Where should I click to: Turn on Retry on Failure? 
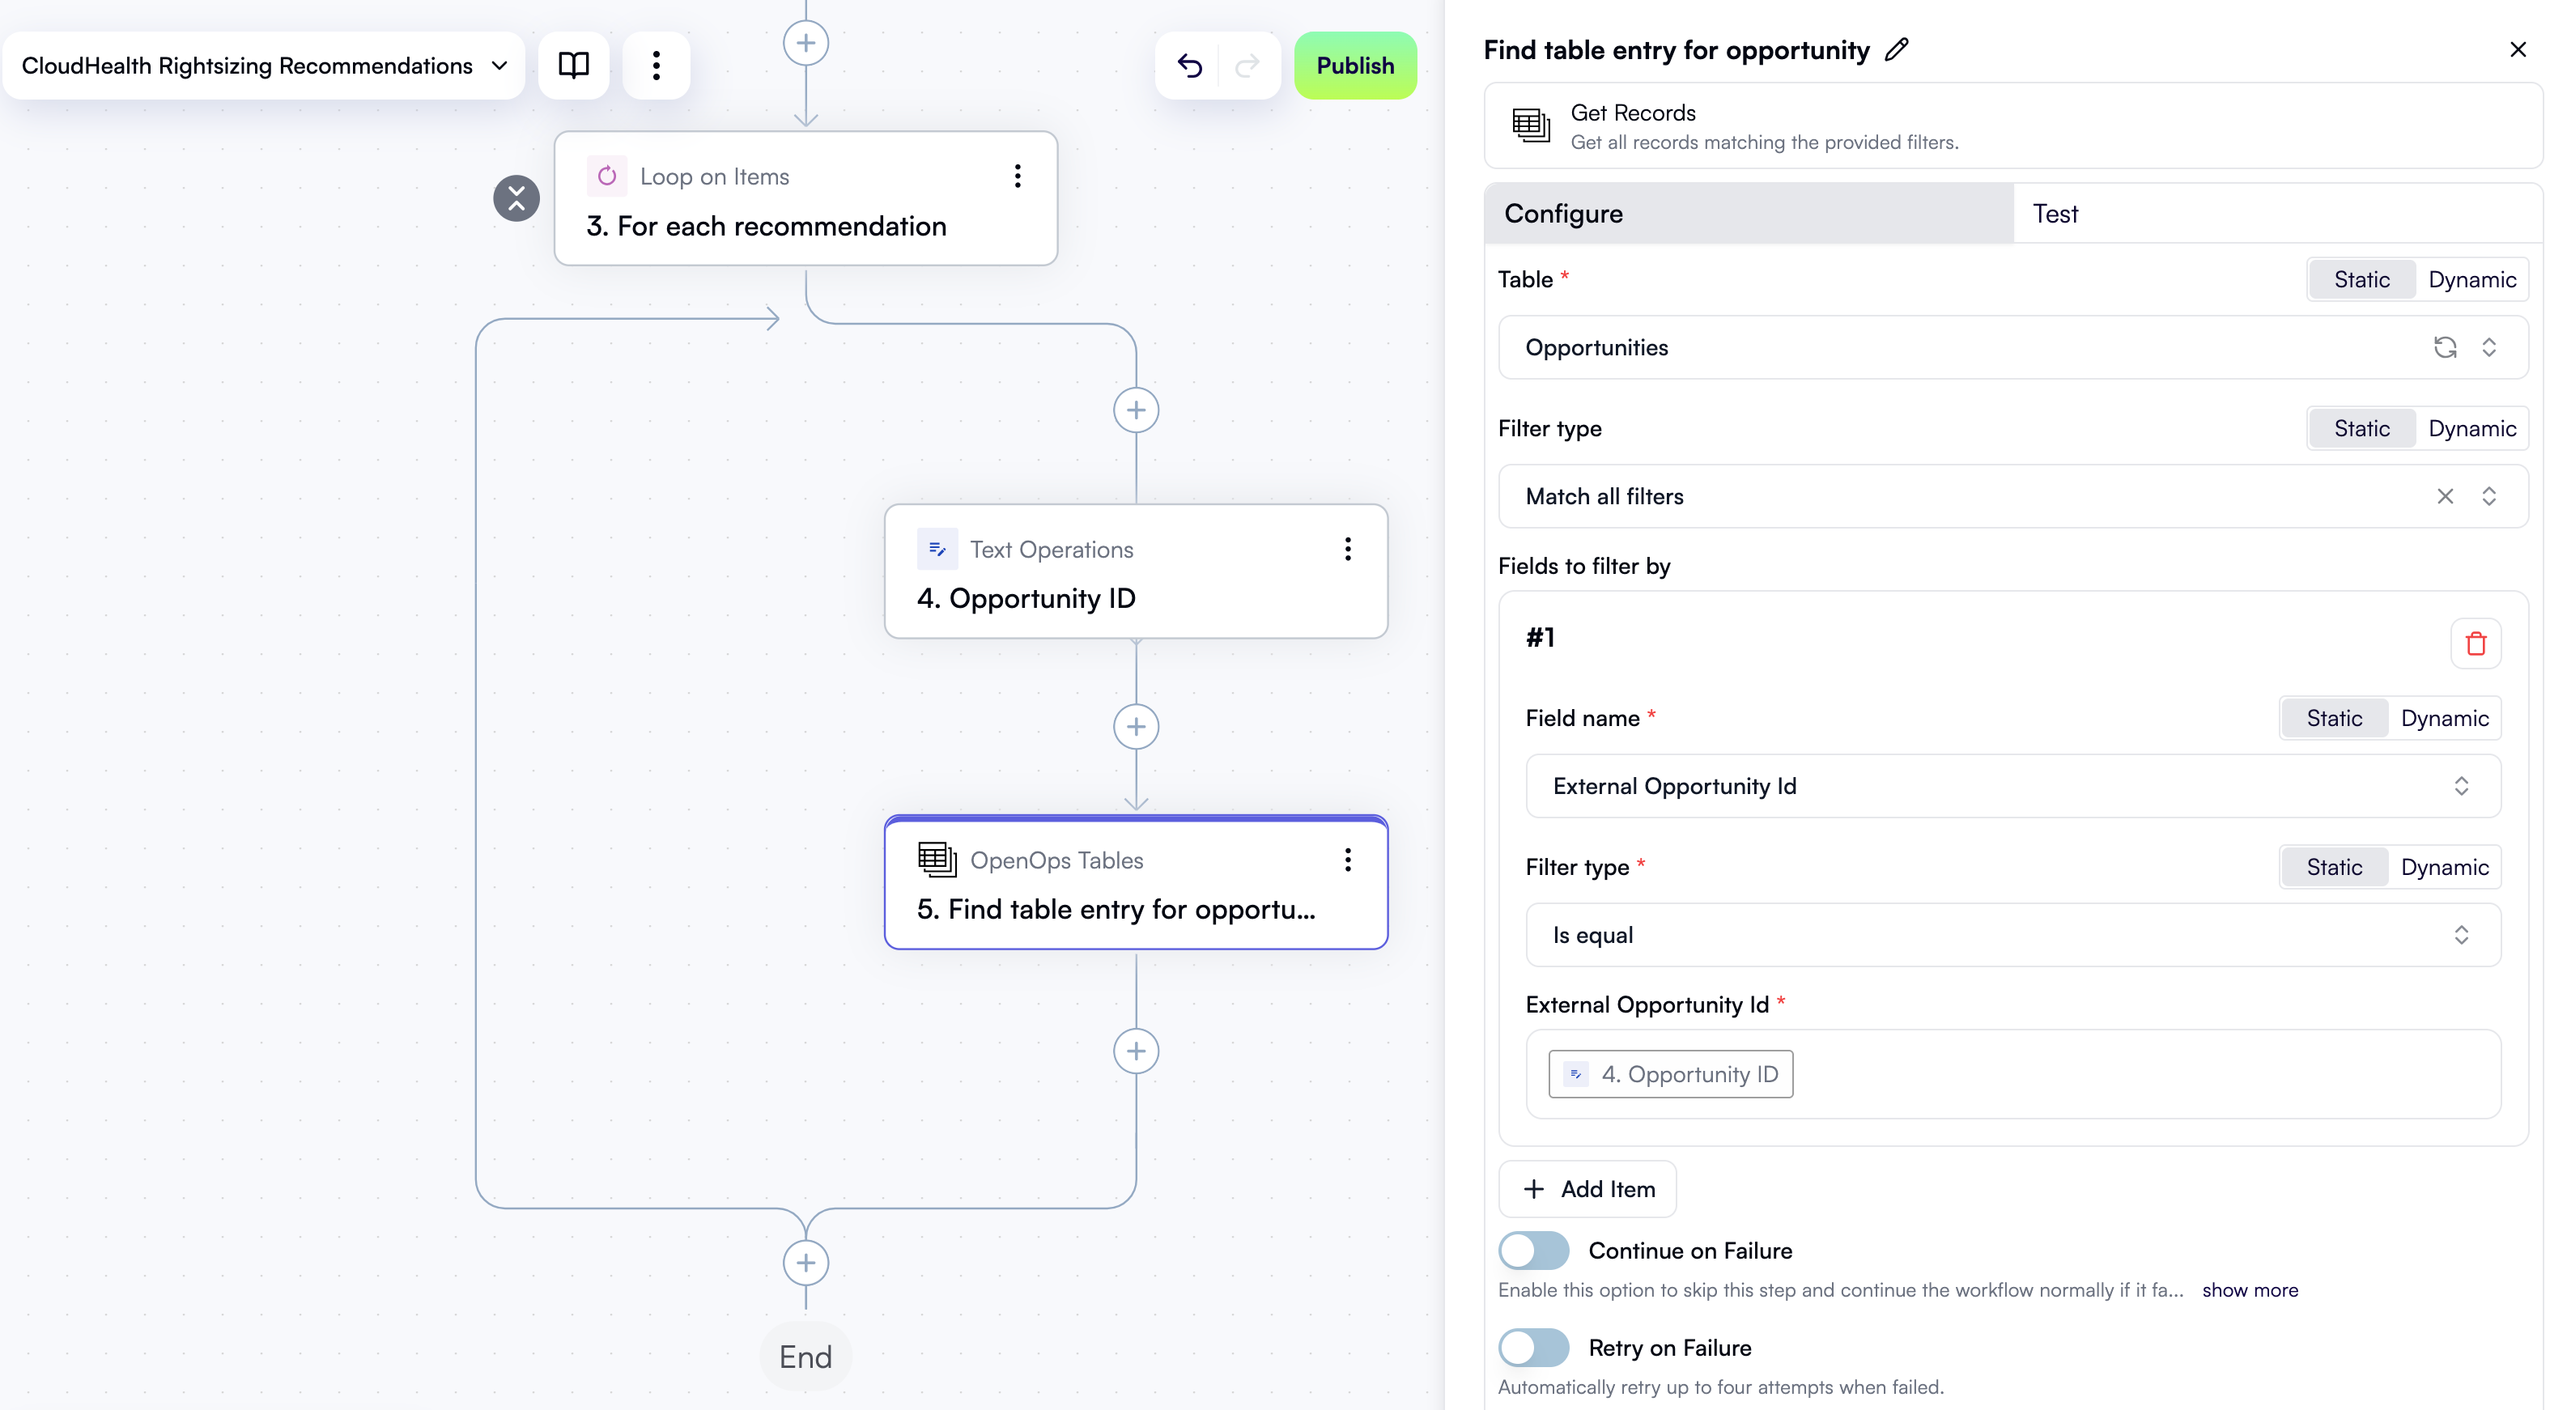[1533, 1348]
